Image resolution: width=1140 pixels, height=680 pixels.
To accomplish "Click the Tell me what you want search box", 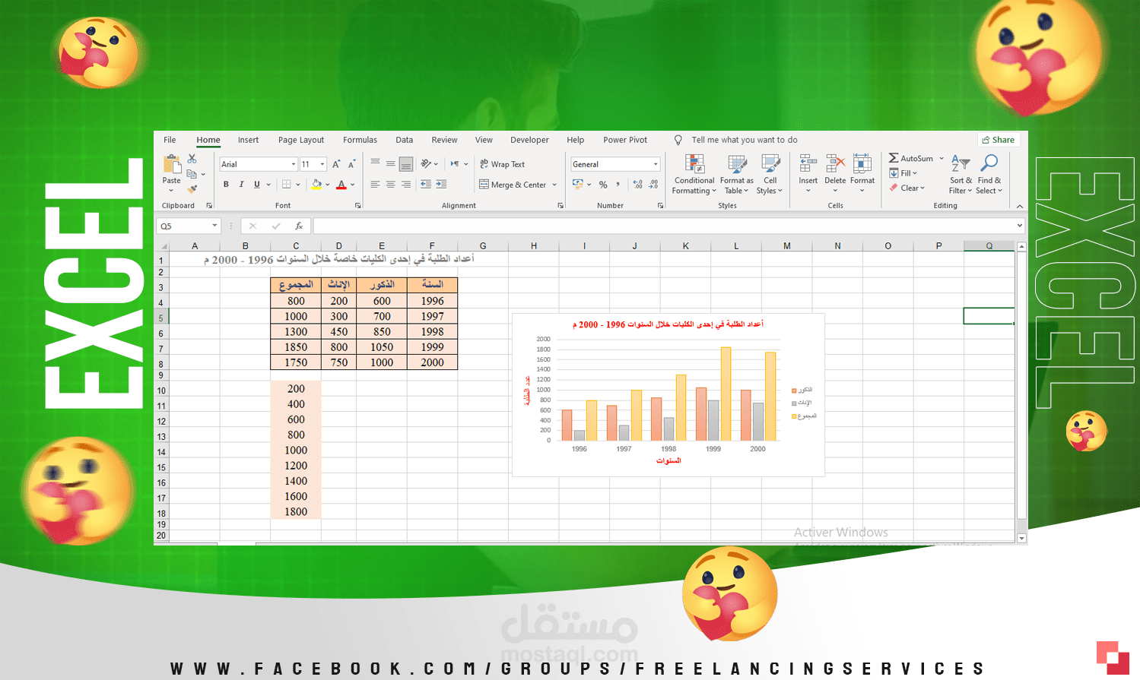I will coord(745,140).
